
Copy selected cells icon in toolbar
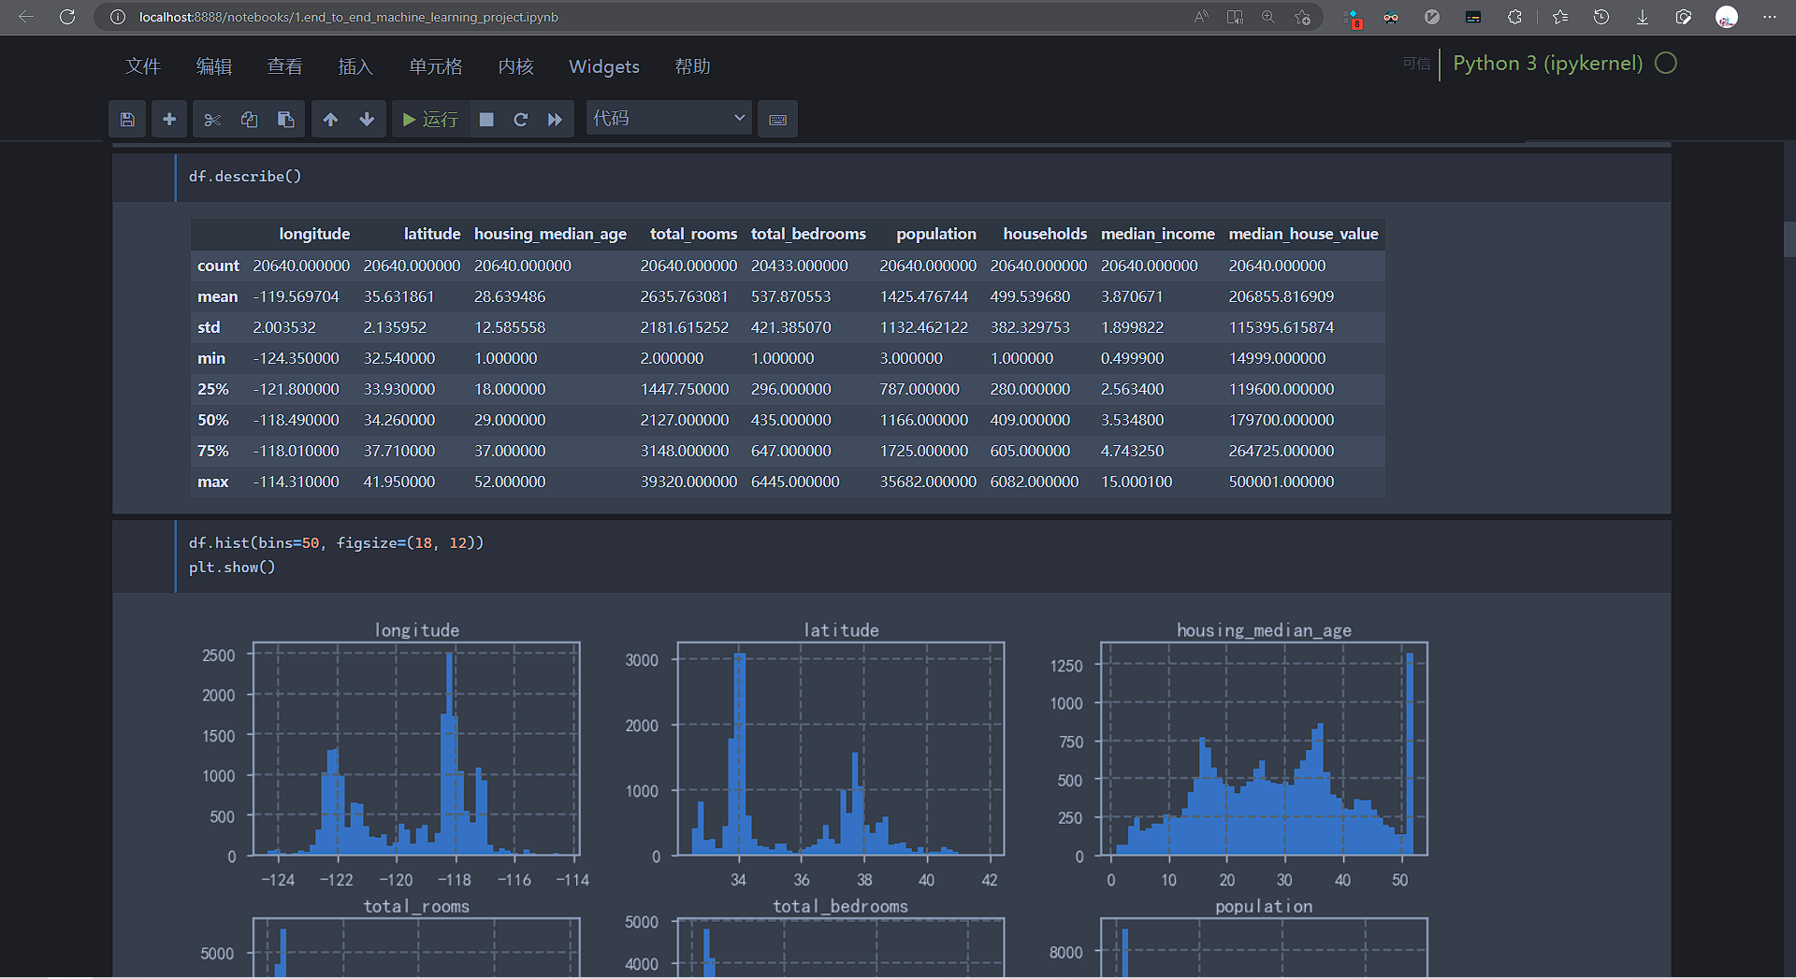[249, 119]
